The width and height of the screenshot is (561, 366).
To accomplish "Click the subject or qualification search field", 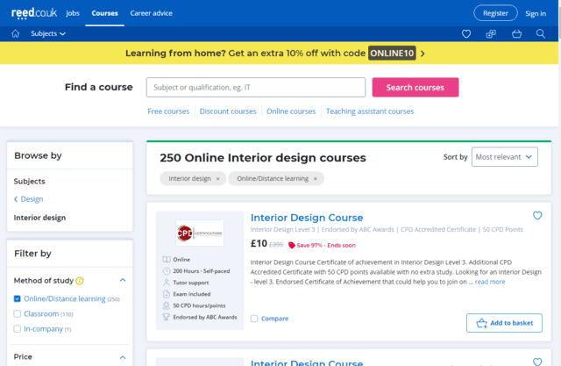I will (x=255, y=88).
